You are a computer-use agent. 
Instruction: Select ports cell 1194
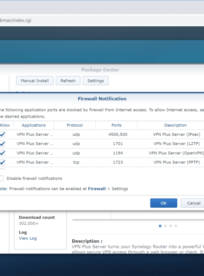pyautogui.click(x=118, y=153)
